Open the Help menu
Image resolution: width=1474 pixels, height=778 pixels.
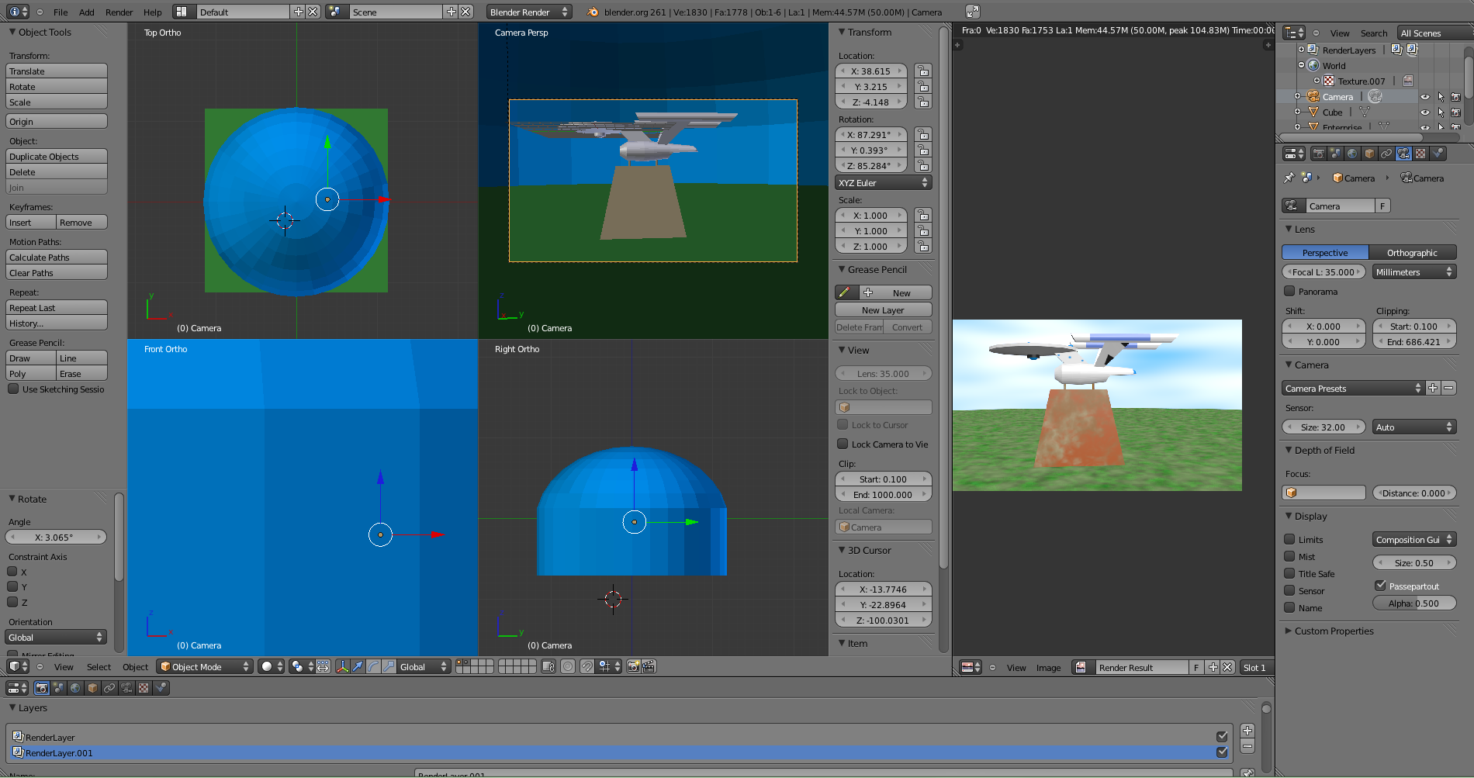click(x=153, y=12)
